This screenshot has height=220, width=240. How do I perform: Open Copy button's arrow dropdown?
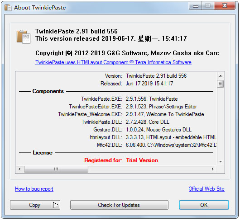pos(55,205)
